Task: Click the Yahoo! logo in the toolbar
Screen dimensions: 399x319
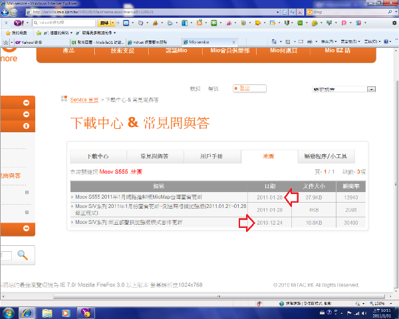Action: [x=19, y=23]
